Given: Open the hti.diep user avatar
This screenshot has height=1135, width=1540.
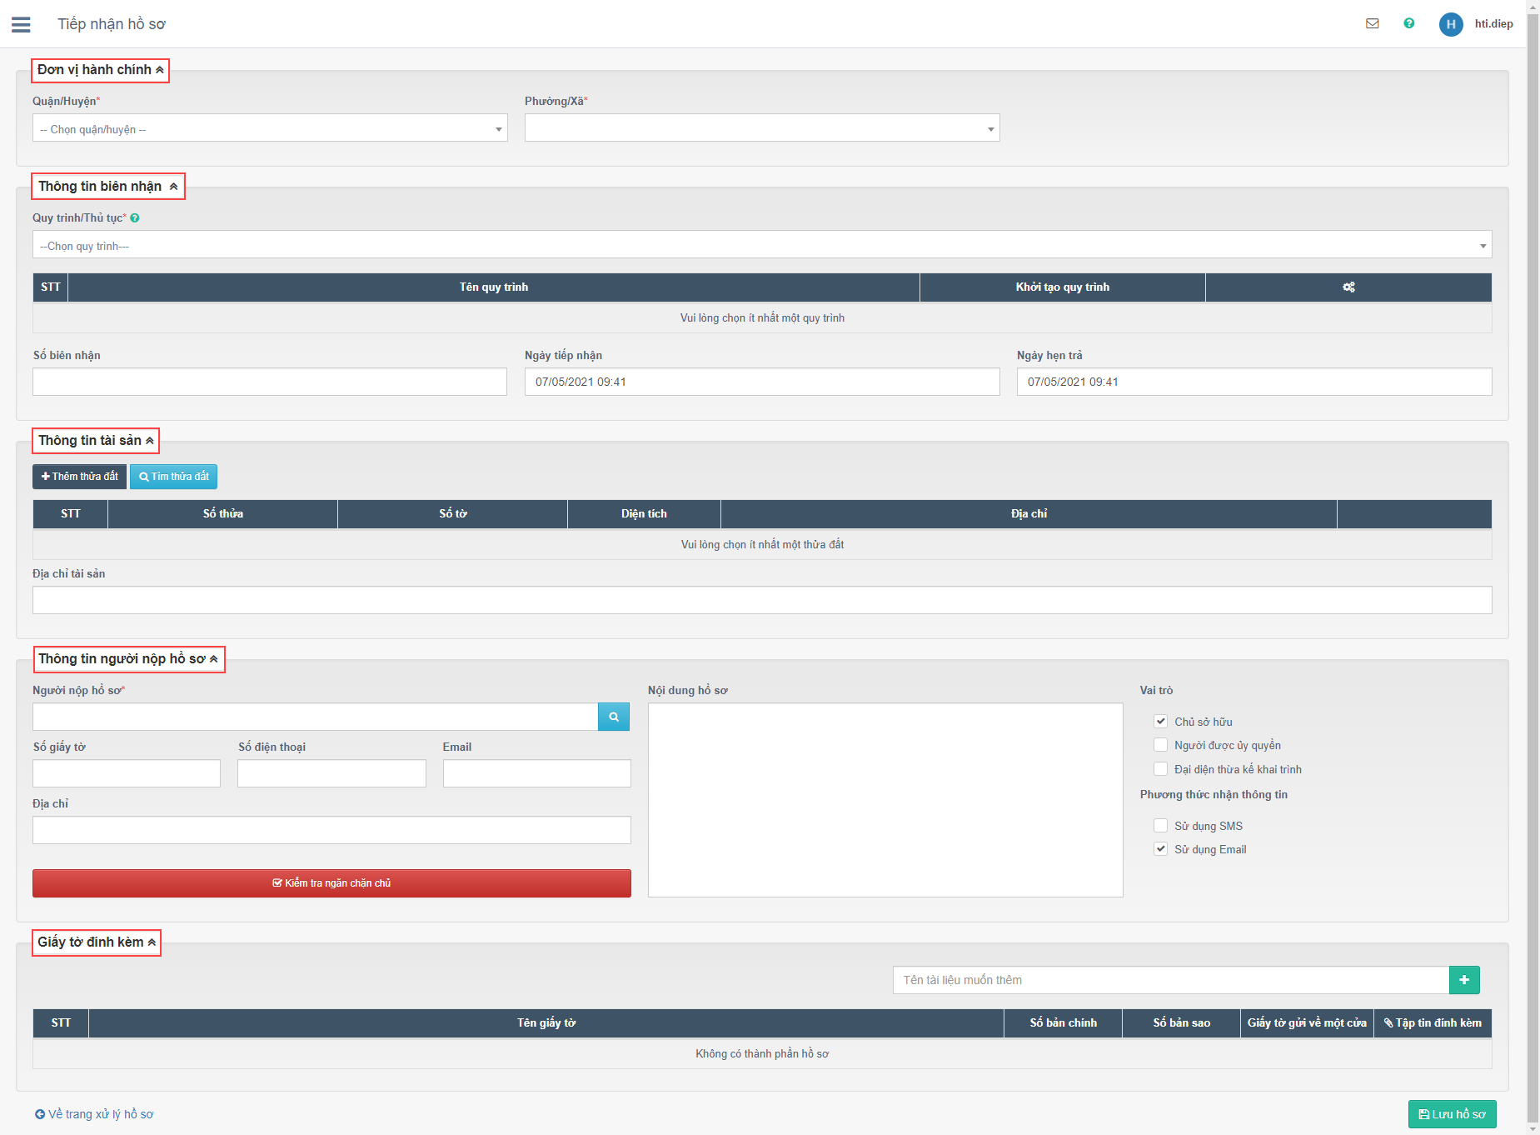Looking at the screenshot, I should point(1451,24).
